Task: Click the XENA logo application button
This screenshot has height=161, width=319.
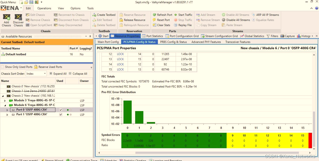Action: pos(11,8)
